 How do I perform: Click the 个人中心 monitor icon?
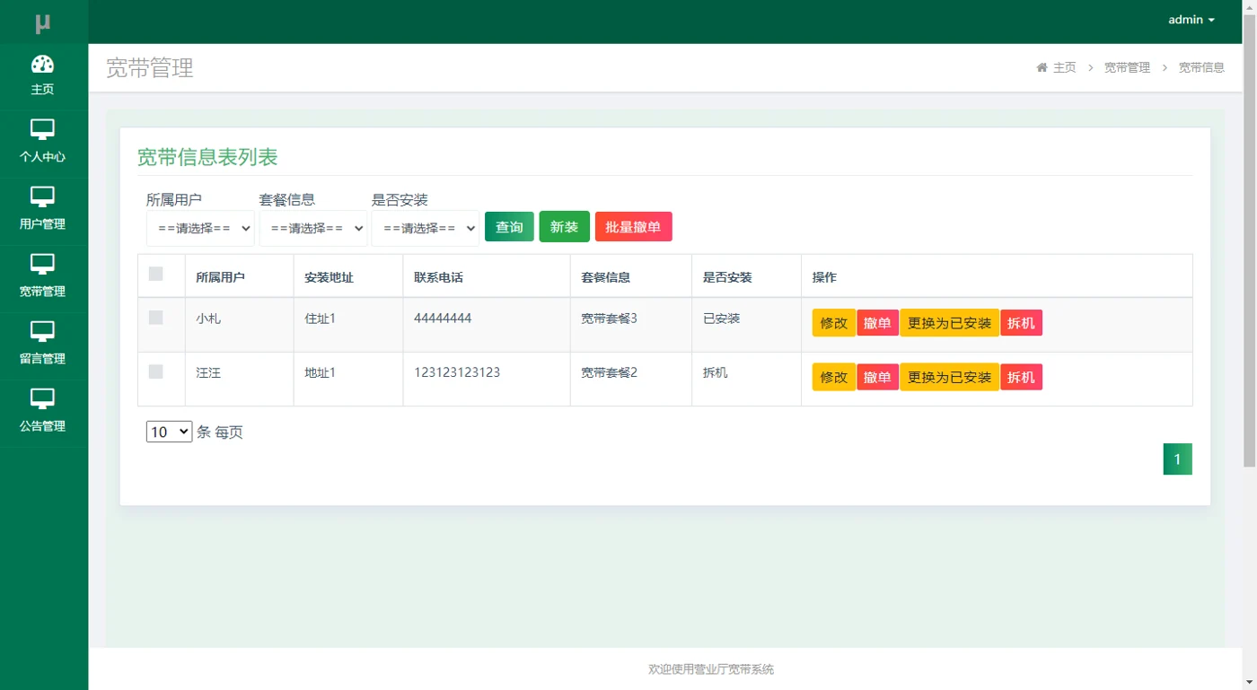pos(42,130)
